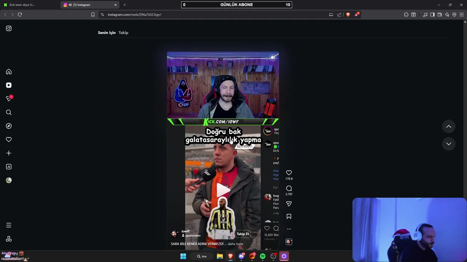Image resolution: width=467 pixels, height=262 pixels.
Task: Toggle reel sound with speaker icon
Action: click(273, 57)
